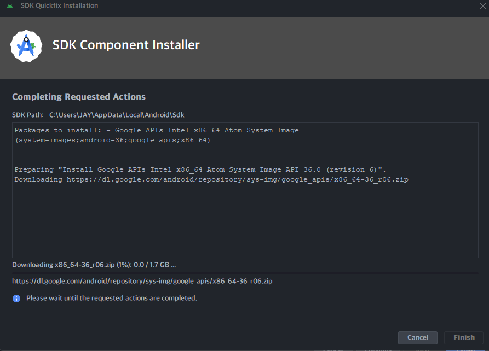This screenshot has width=489, height=351.
Task: Click the 'SDK Component Installer' header title
Action: (x=126, y=45)
